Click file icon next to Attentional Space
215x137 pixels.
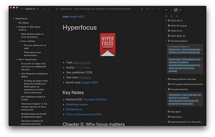(169, 41)
